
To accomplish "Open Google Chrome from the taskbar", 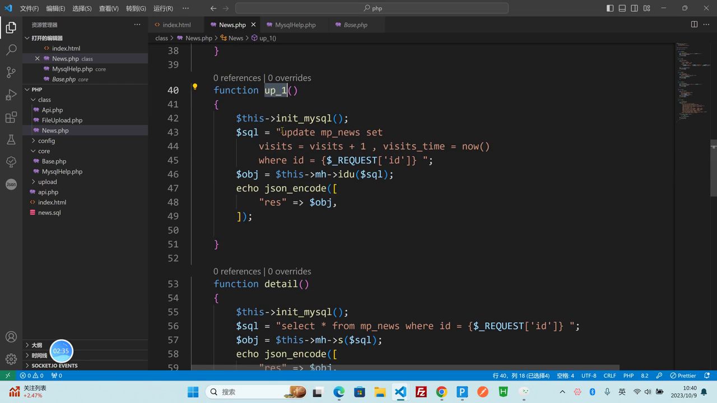I will point(442,392).
